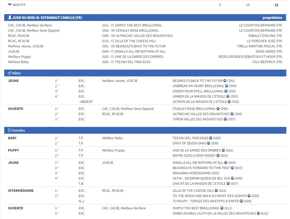Click paw icon beside STANLEY ROSE BRULLEMAIL (596)
The image size is (290, 219).
[x=218, y=109]
